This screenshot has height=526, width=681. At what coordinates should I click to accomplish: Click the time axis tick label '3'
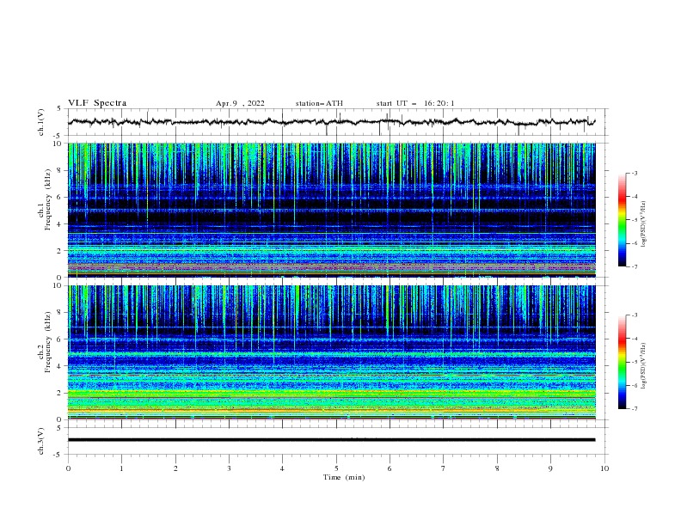point(229,468)
